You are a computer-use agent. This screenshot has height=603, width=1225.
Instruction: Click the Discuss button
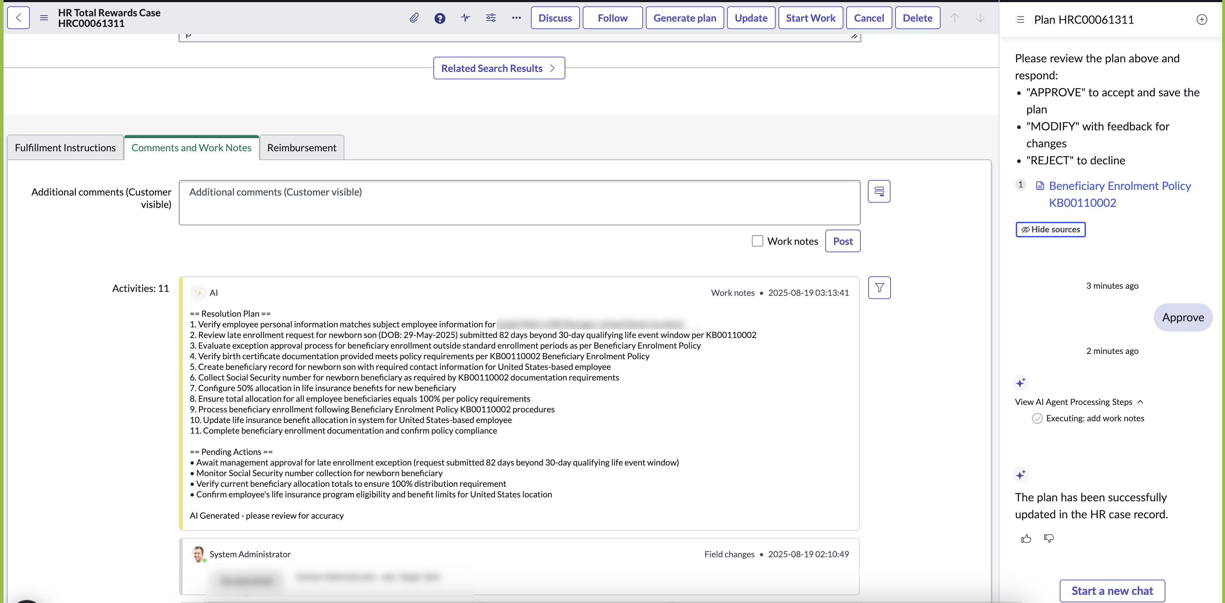[x=555, y=18]
